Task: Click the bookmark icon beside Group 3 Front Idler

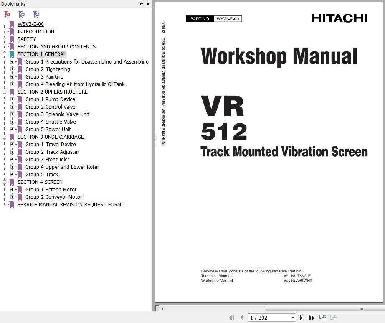Action: pos(20,160)
